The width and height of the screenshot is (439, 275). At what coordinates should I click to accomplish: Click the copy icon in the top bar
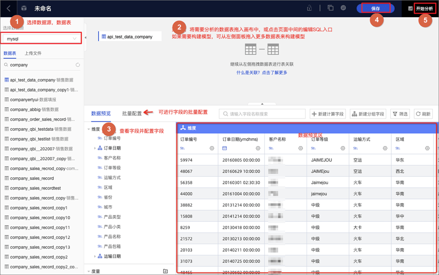tap(331, 8)
